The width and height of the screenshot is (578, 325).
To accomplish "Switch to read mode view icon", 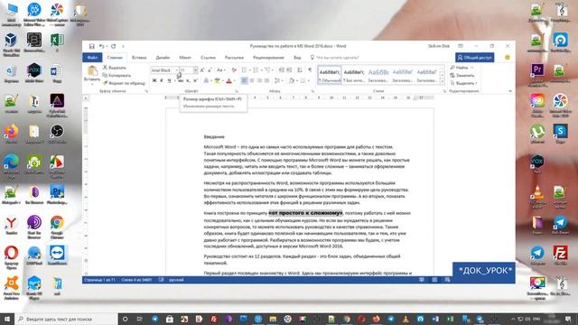I will point(422,280).
